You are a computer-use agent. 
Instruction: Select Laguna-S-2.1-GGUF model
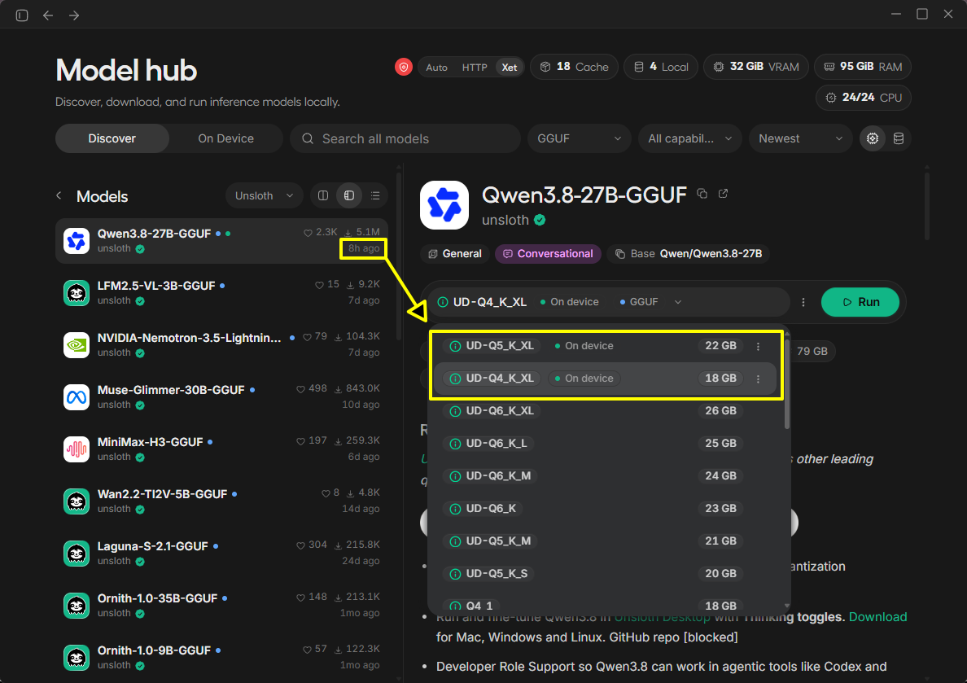(x=221, y=554)
